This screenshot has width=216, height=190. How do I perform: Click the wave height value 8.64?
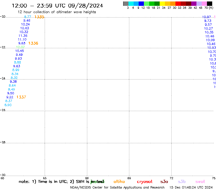tap(12, 86)
